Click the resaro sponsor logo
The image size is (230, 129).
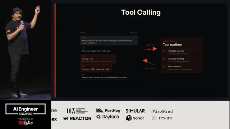[162, 118]
